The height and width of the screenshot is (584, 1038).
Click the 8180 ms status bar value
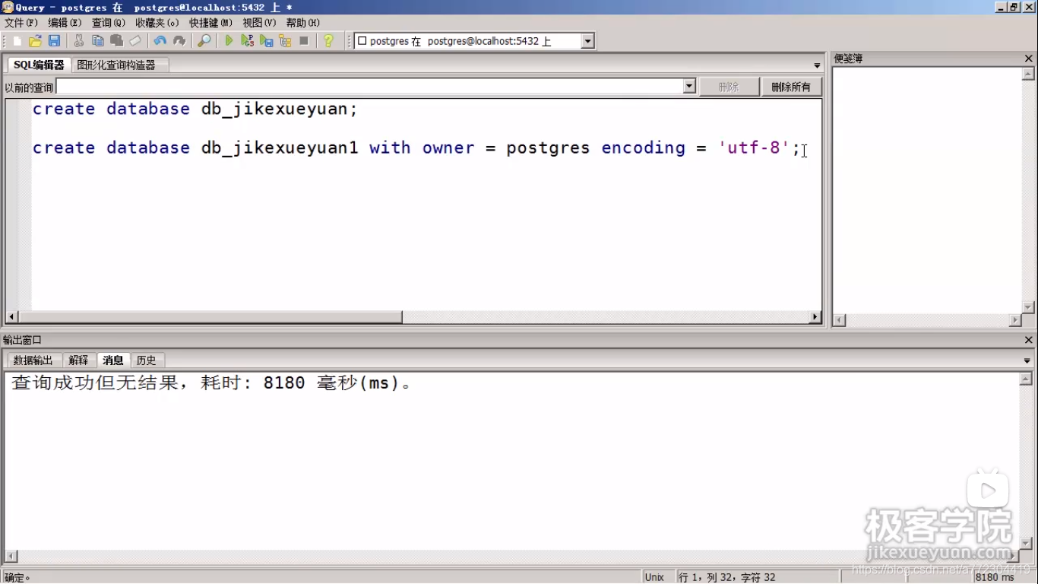(x=995, y=577)
